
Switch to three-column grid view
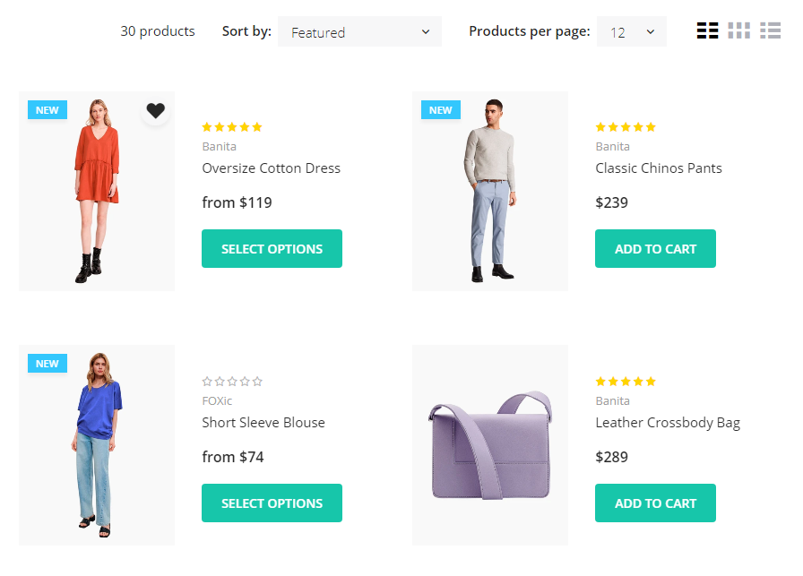[x=738, y=30]
